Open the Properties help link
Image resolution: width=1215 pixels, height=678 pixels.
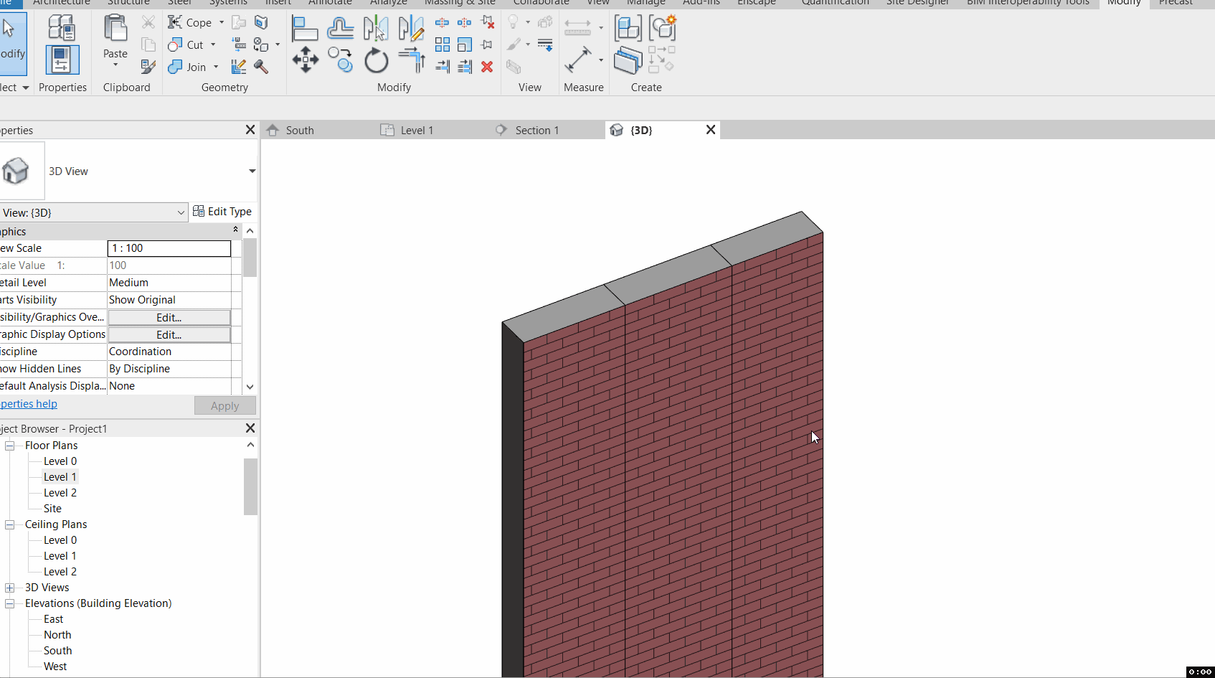[x=27, y=403]
